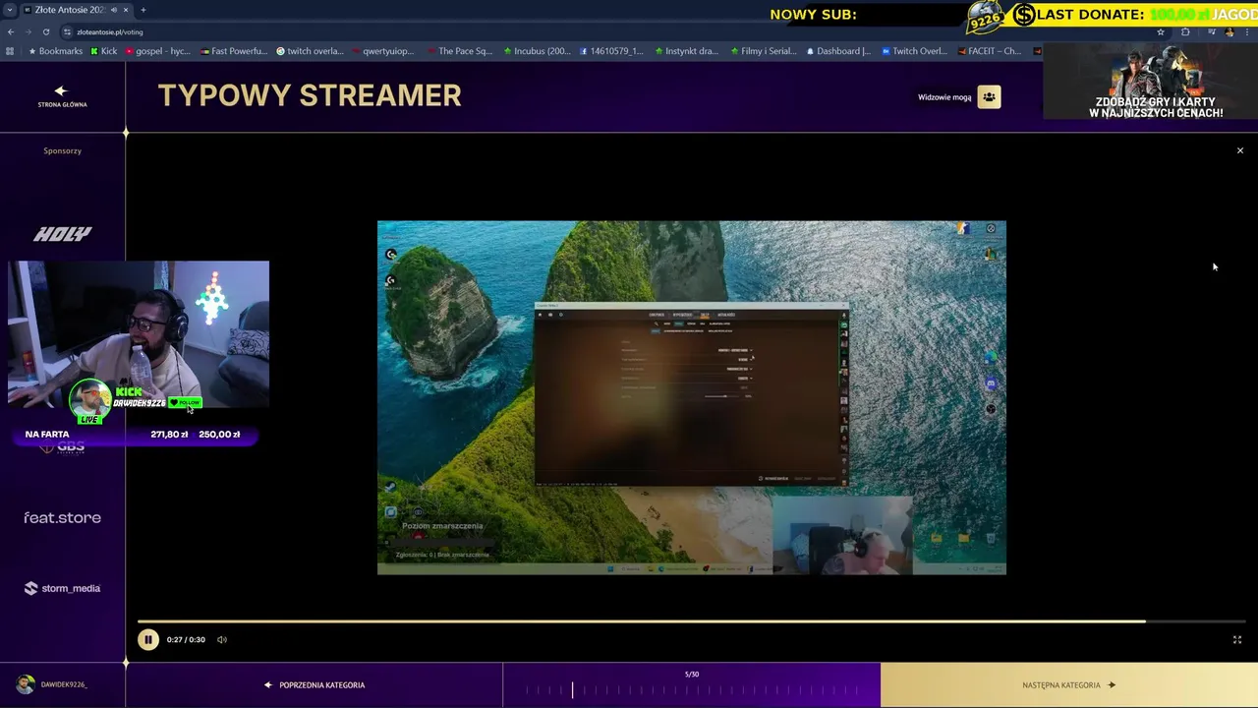
Task: Mute the Złote Antosie tab audio
Action: 114,10
